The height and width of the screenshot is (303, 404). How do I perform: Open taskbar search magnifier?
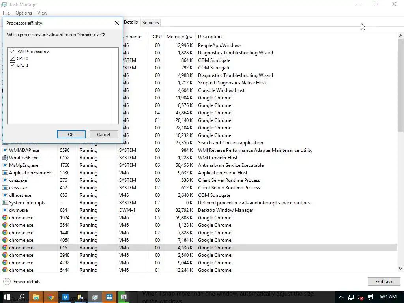point(22,297)
